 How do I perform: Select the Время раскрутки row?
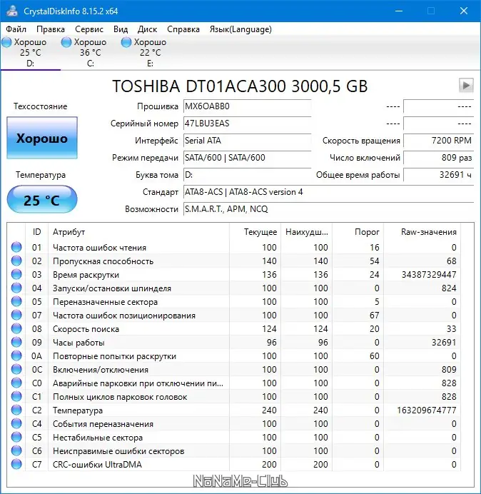coord(234,274)
